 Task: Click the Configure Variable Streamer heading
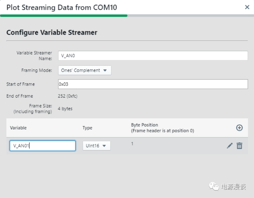click(x=52, y=33)
